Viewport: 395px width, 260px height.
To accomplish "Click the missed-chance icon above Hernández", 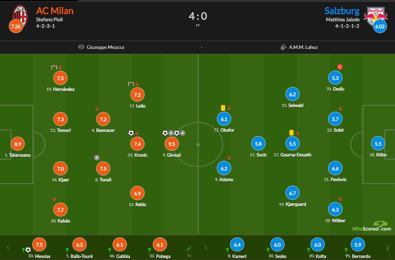I will coord(54,67).
